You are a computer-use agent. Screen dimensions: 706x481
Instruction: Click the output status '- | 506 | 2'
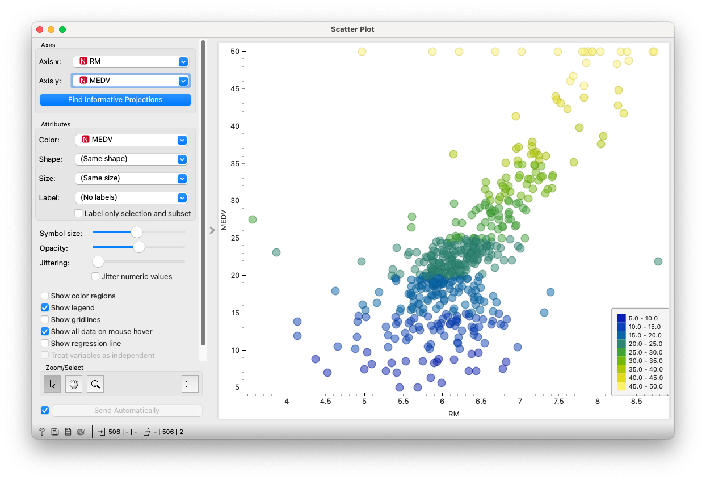(169, 432)
